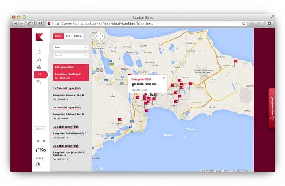Open the globe icon in sidebar

39,67
